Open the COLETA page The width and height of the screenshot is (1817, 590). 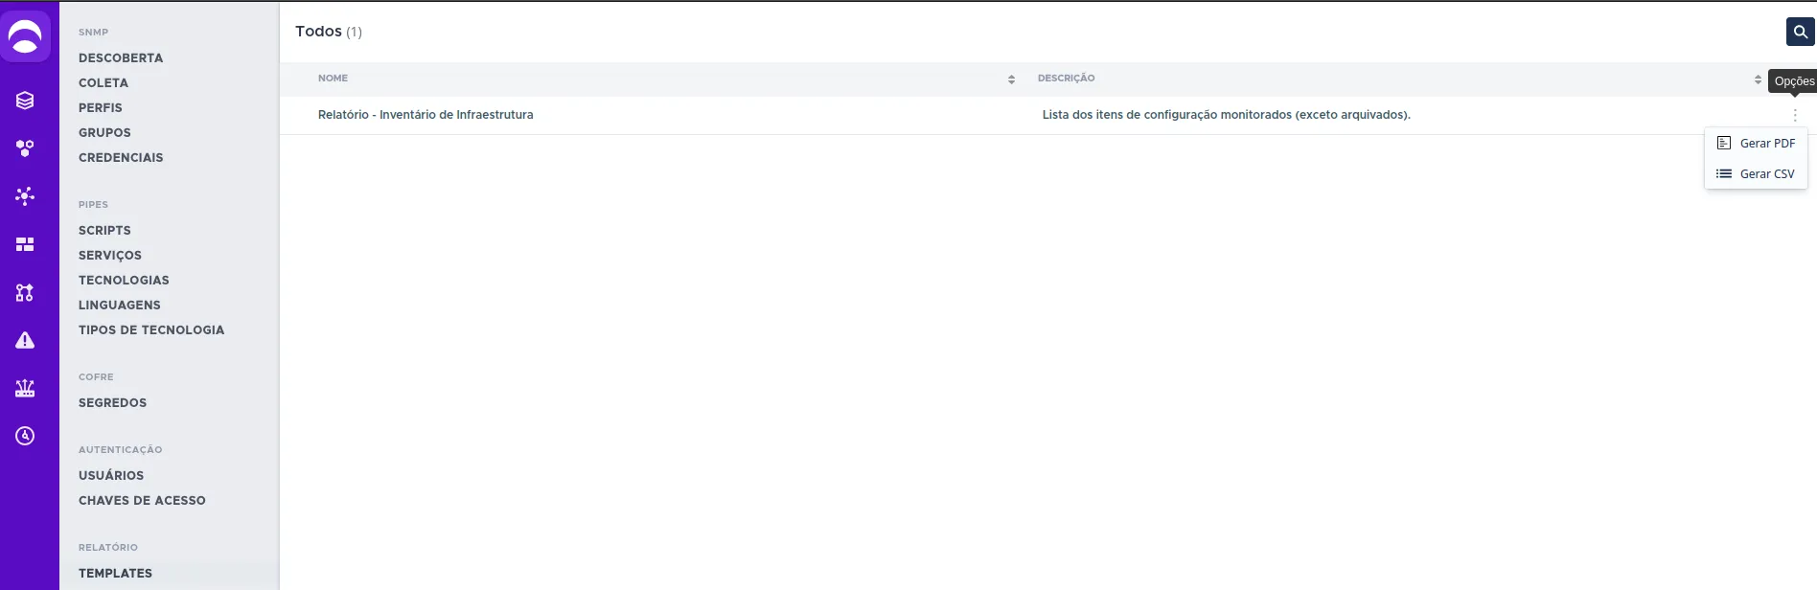(x=103, y=83)
